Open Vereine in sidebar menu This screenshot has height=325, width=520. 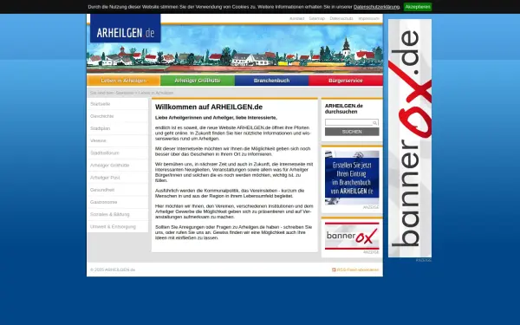point(117,141)
